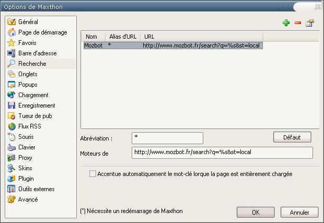Select Flux RSS category
Viewport: 324px width, 223px height.
[30, 126]
